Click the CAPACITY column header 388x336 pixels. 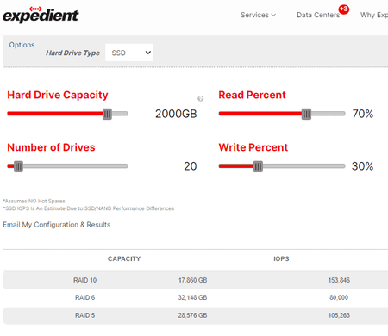(x=124, y=258)
